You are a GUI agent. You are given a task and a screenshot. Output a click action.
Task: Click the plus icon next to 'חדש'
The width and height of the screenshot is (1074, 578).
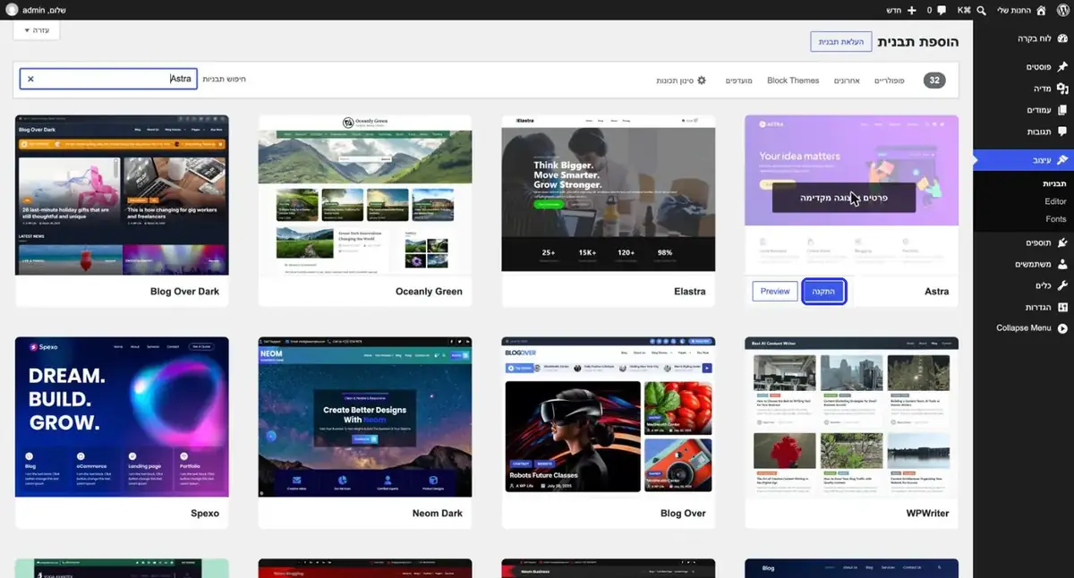click(912, 10)
